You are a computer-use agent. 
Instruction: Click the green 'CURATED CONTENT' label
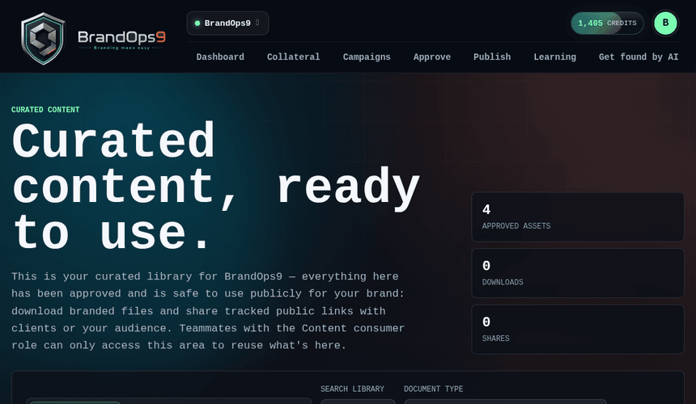(x=45, y=109)
